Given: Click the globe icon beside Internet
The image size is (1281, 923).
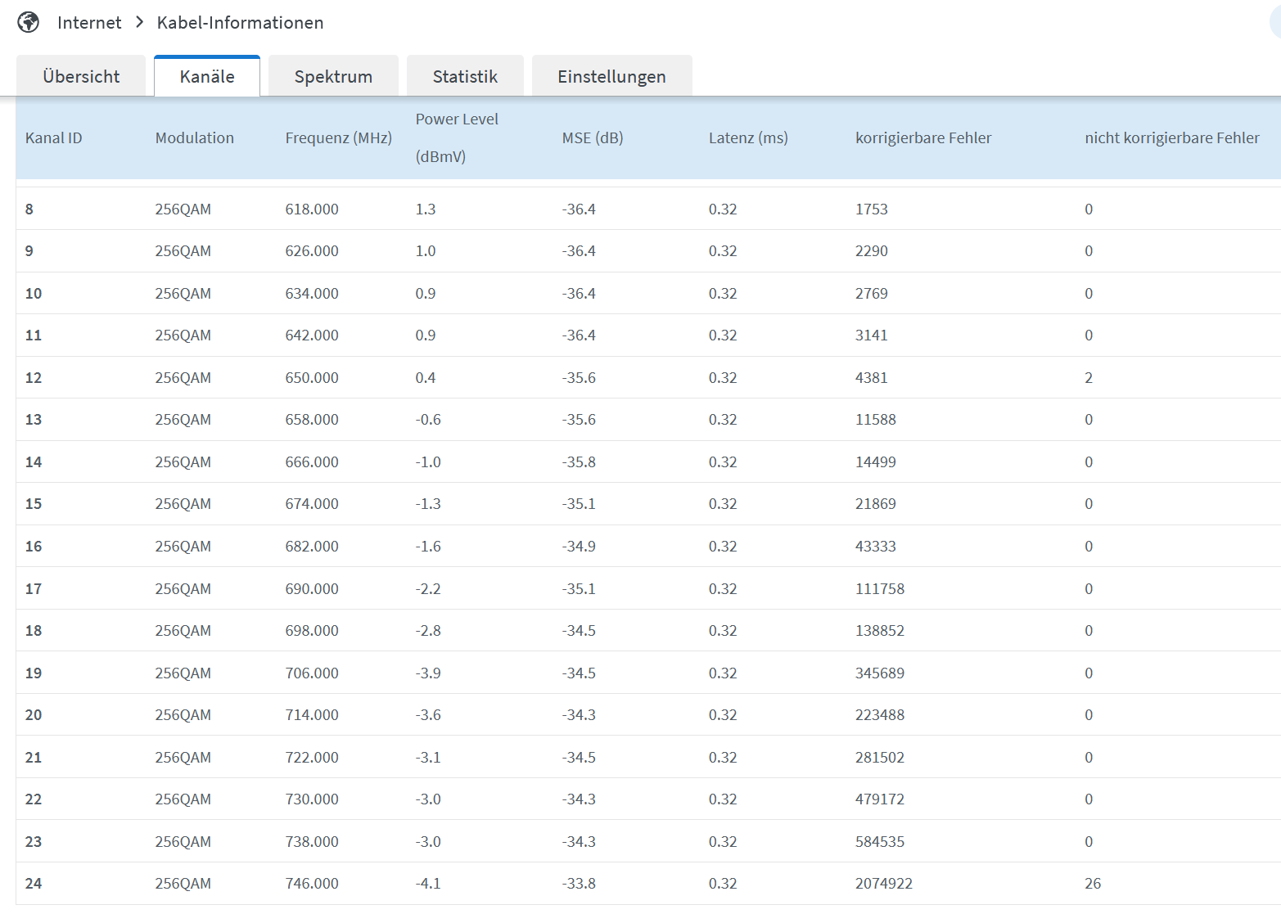Looking at the screenshot, I should 29,22.
